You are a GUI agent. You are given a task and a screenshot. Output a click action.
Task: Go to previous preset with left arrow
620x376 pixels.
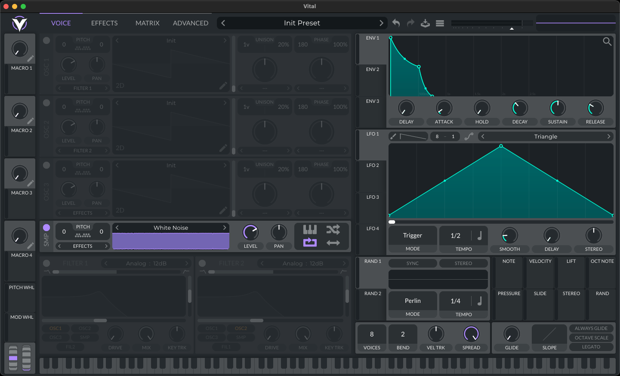click(223, 23)
